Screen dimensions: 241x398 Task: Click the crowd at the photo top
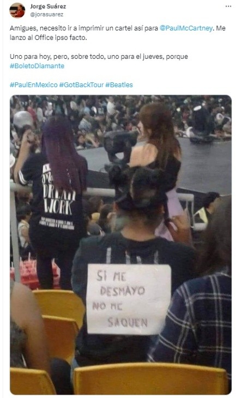click(x=120, y=117)
